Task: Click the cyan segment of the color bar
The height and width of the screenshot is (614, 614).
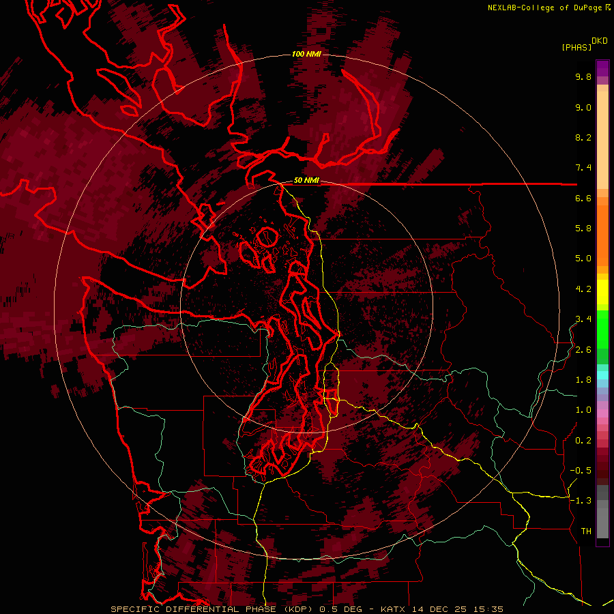Action: (602, 375)
